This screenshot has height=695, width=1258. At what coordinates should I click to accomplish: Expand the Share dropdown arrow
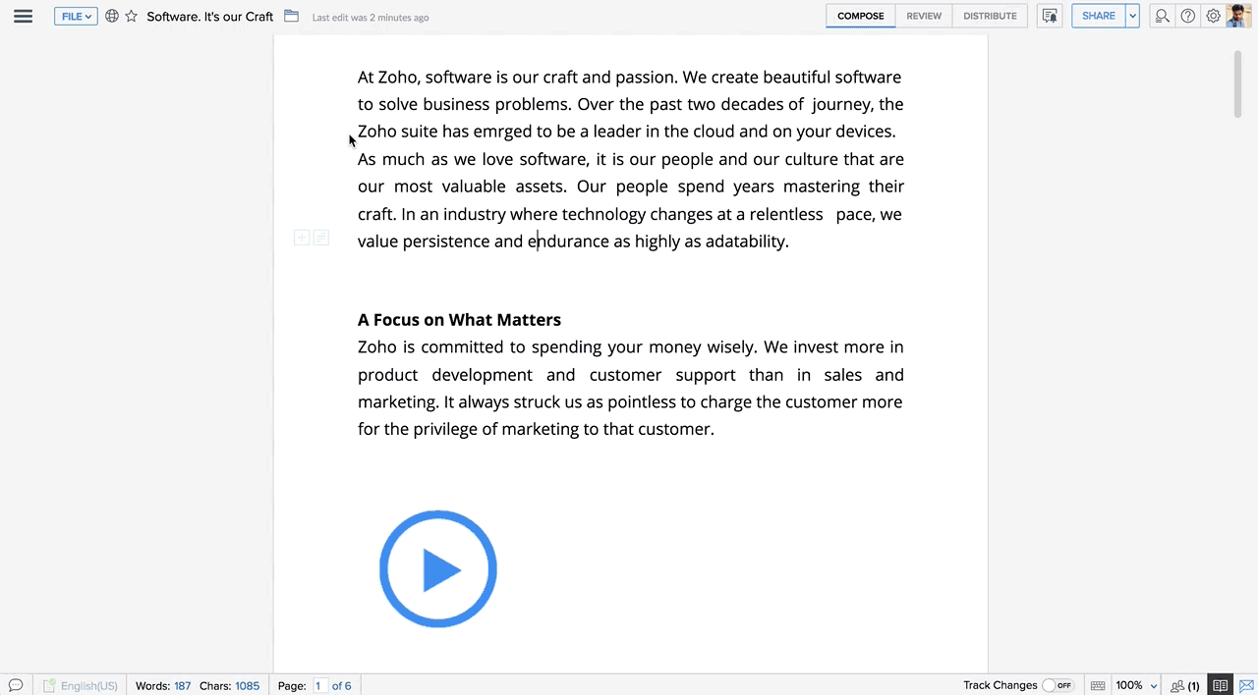(1131, 16)
